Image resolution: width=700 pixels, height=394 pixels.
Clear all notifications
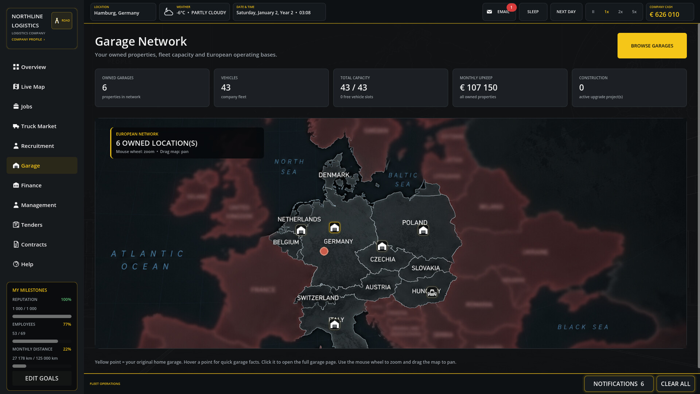pos(676,384)
